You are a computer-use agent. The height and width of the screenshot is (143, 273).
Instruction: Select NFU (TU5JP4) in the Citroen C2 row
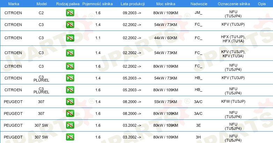[233, 14]
